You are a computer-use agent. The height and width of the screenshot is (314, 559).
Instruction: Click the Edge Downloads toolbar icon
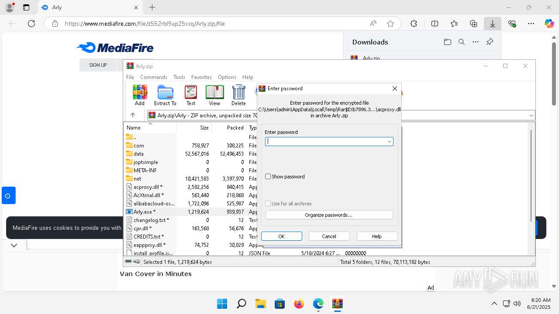coord(493,24)
